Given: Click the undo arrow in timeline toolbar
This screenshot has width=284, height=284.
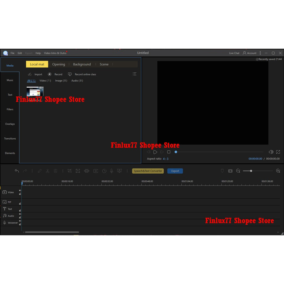Looking at the screenshot, I should click(x=17, y=171).
